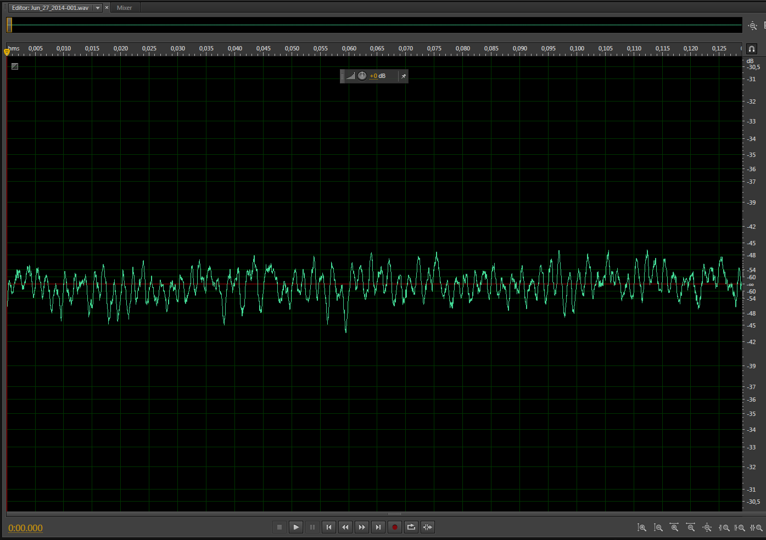Screen dimensions: 766x540
Task: Click the Fast Forward button
Action: [x=362, y=527]
